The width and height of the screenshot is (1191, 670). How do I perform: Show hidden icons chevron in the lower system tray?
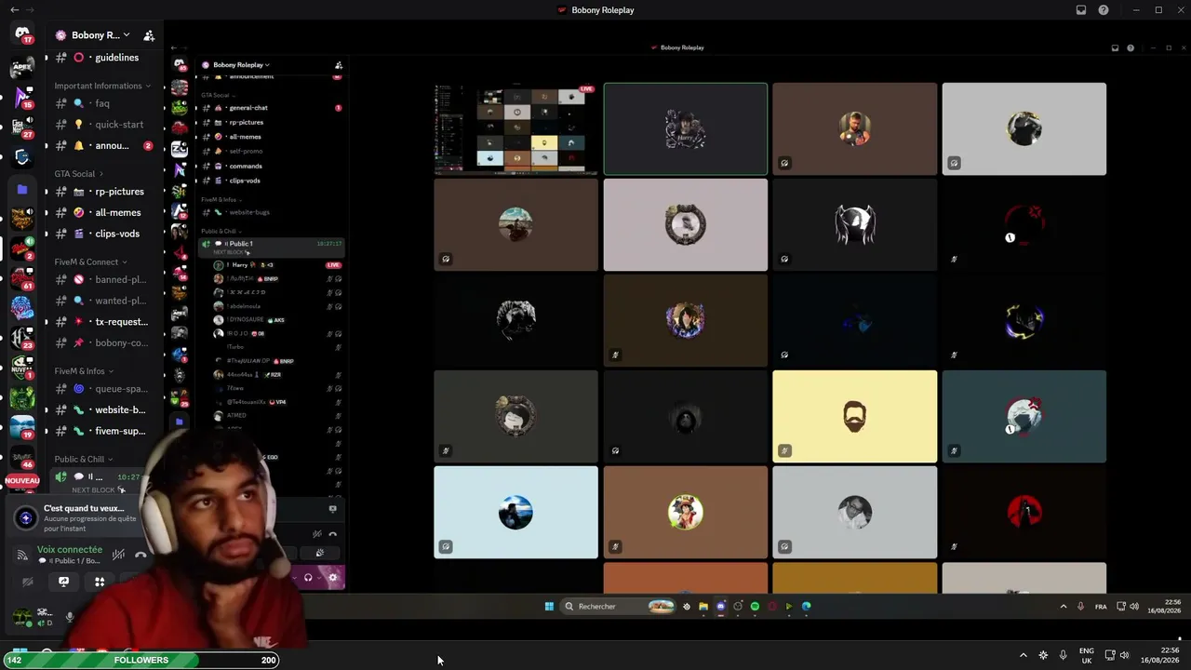(1024, 655)
